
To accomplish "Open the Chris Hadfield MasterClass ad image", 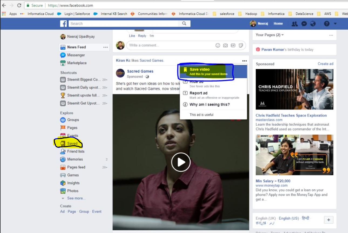I will (x=295, y=89).
